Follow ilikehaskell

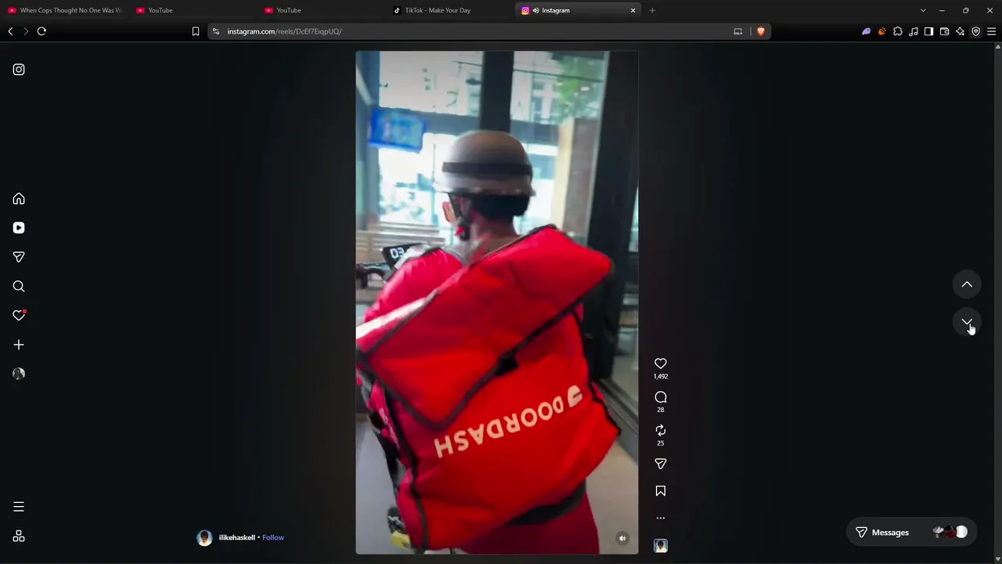click(x=273, y=537)
